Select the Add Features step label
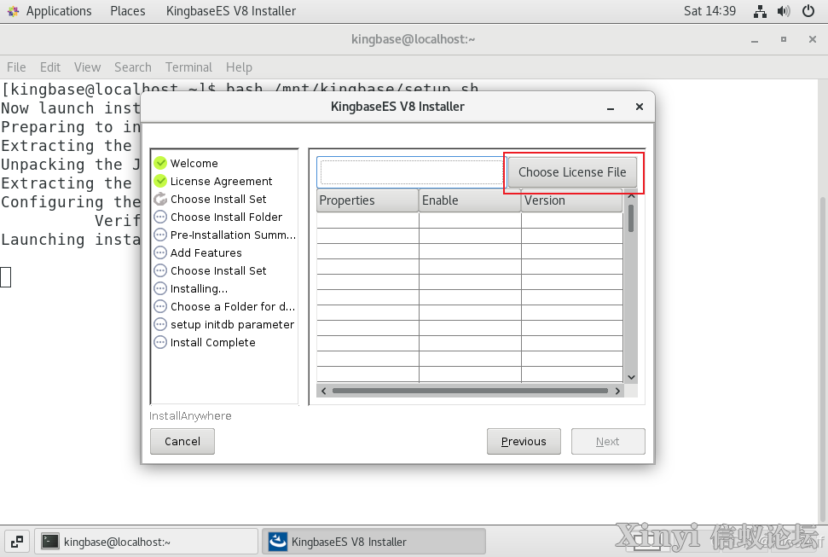The width and height of the screenshot is (828, 557). [x=206, y=253]
